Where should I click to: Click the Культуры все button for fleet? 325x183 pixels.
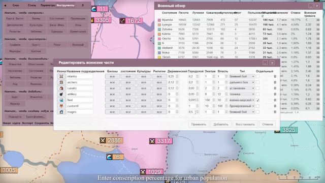coord(144,100)
